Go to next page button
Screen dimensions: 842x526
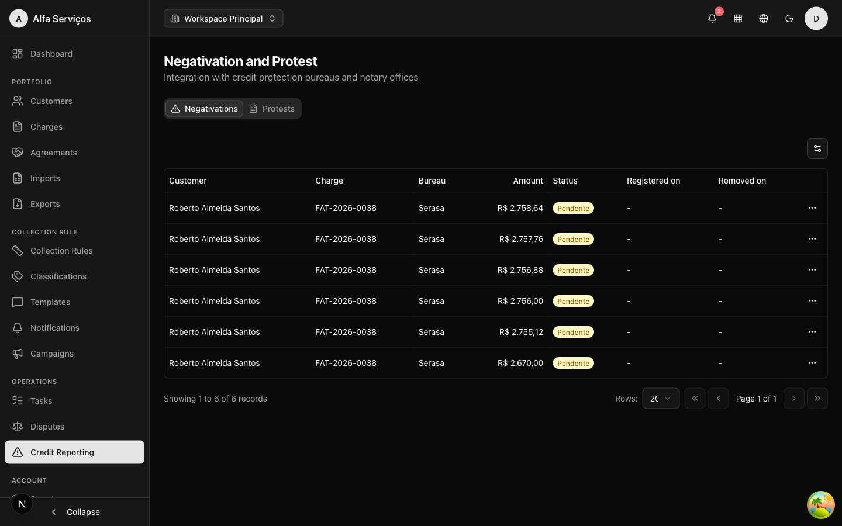click(x=794, y=399)
